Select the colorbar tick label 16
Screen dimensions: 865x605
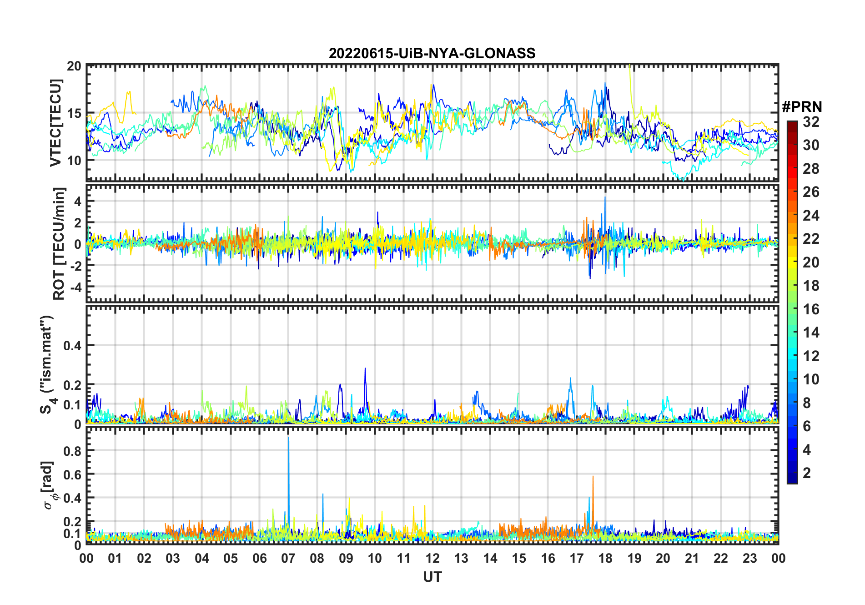pos(811,309)
